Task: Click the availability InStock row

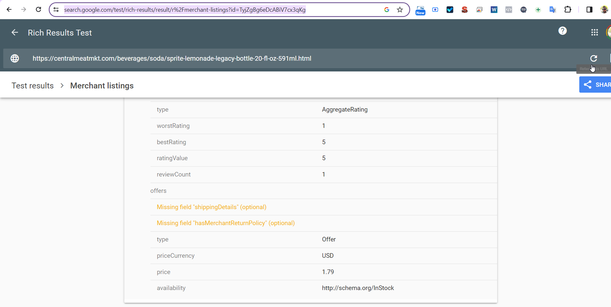Action: point(358,288)
